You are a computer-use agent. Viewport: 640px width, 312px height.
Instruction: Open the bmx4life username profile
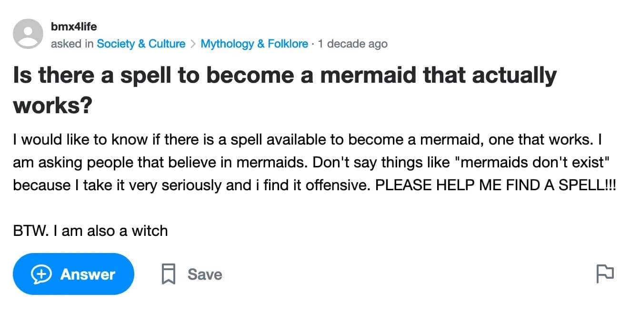pyautogui.click(x=73, y=27)
